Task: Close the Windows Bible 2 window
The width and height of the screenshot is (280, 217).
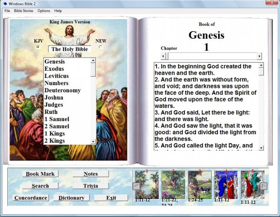Action: 272,2
